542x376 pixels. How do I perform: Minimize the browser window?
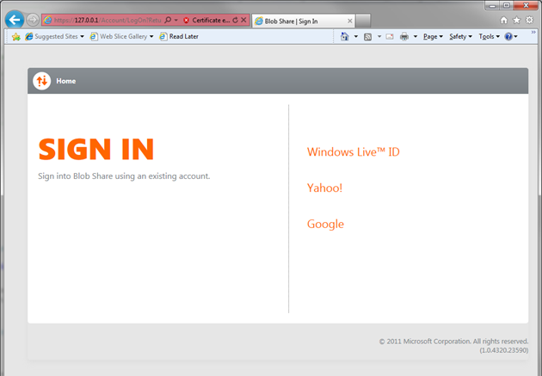click(492, 5)
